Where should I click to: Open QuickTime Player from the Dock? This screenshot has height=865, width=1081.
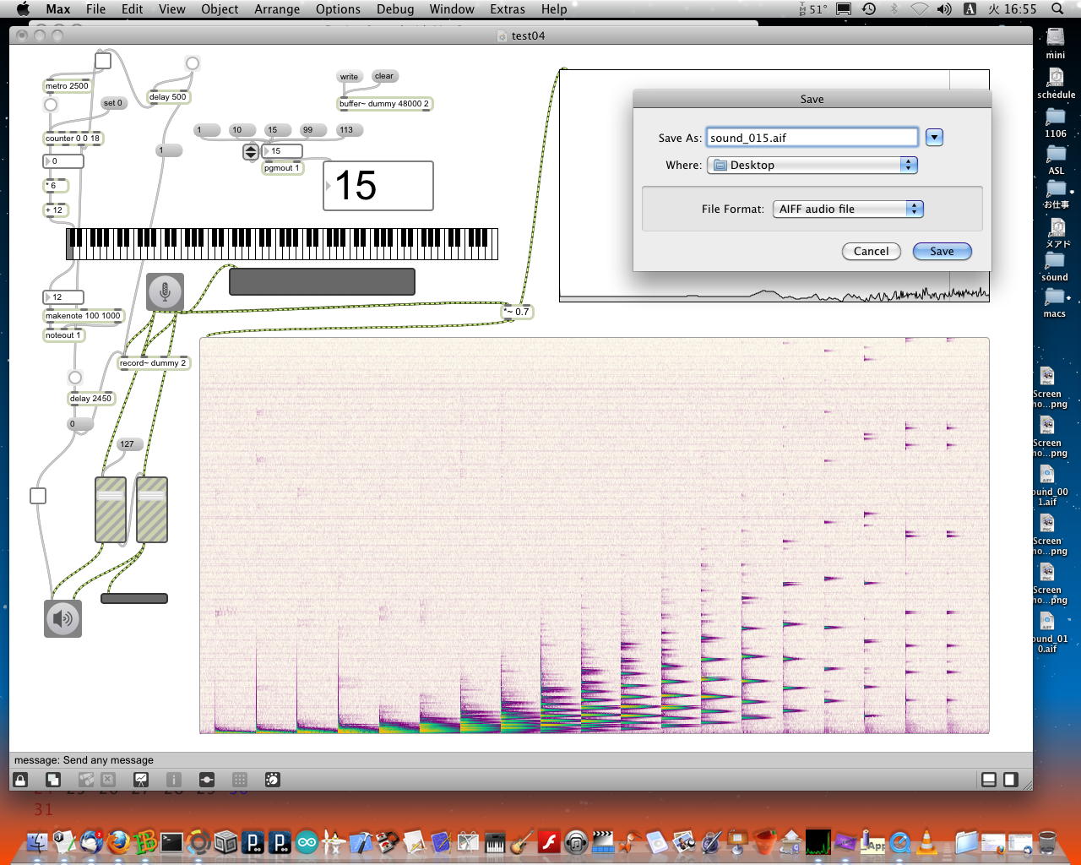point(900,841)
